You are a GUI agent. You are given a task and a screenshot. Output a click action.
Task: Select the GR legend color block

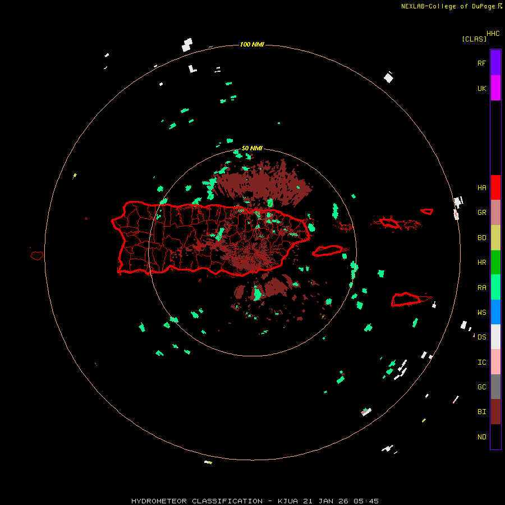click(x=495, y=213)
